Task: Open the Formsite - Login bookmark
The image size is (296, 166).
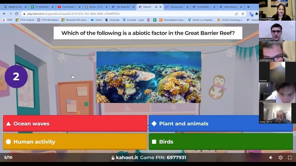Action: pos(133,20)
